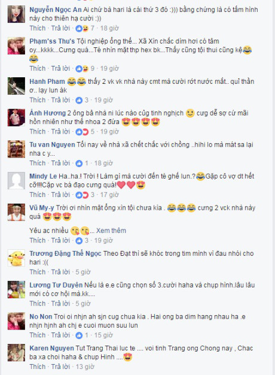Click Trương Đặng Thế Ngọc's duck avatar
Viewport: 275px width, 375px height.
pos(16,258)
